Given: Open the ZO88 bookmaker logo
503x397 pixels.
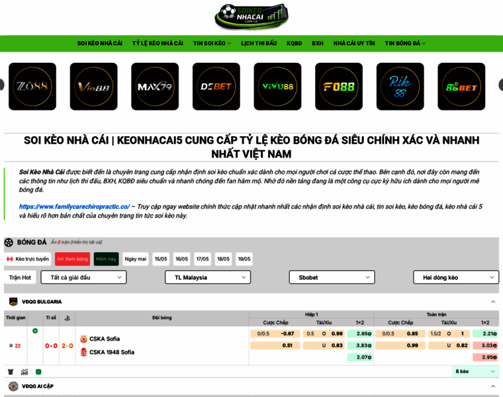Looking at the screenshot, I should click(32, 87).
